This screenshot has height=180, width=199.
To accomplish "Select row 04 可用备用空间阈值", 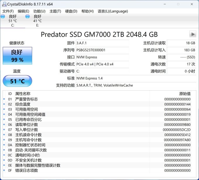I will pyautogui.click(x=97, y=114).
